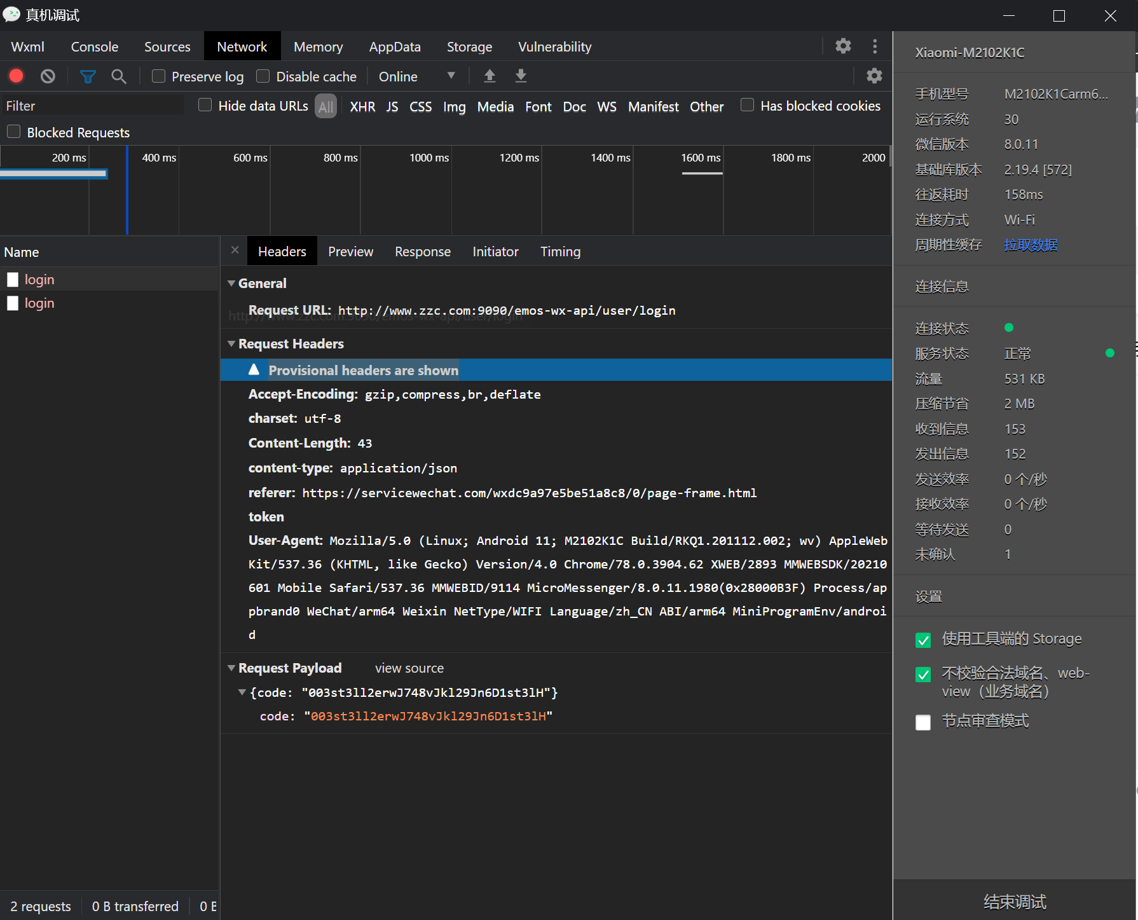Click the red record network log button
Viewport: 1138px width, 920px height.
17,76
